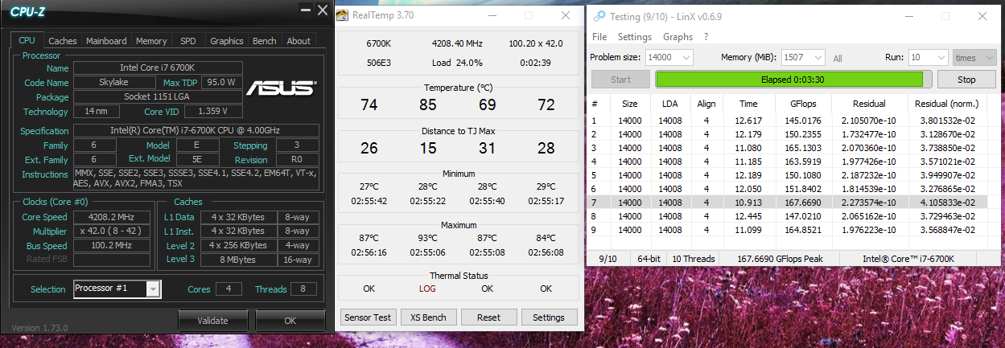Click the LinX title bar app icon
The height and width of the screenshot is (348, 1005).
599,16
